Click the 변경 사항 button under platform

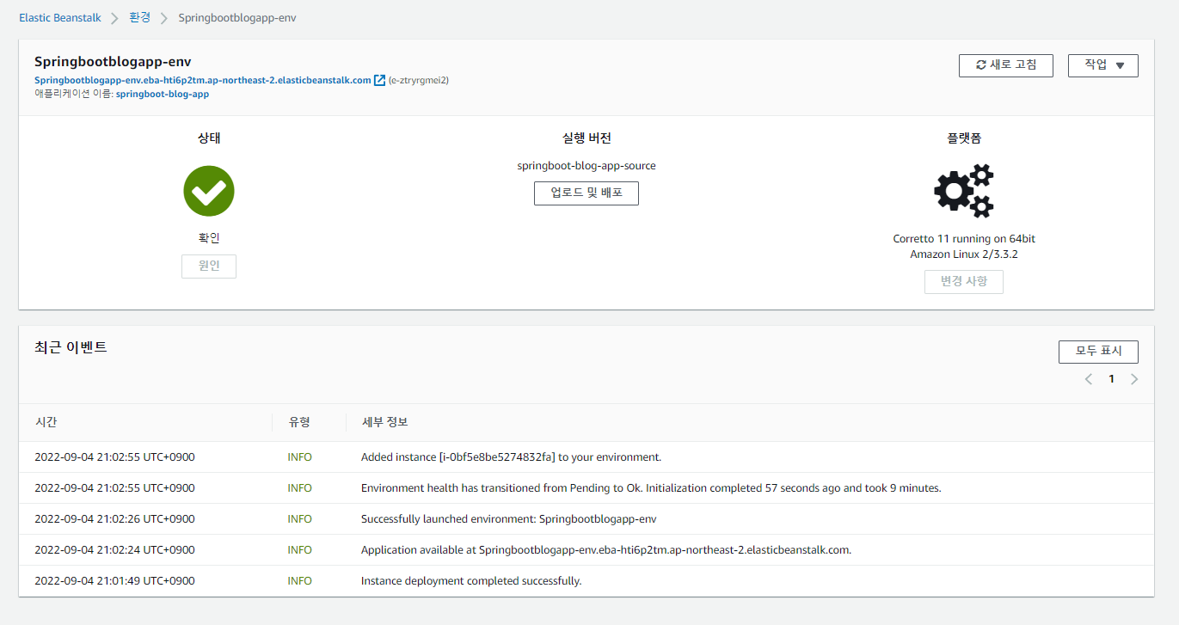point(964,282)
